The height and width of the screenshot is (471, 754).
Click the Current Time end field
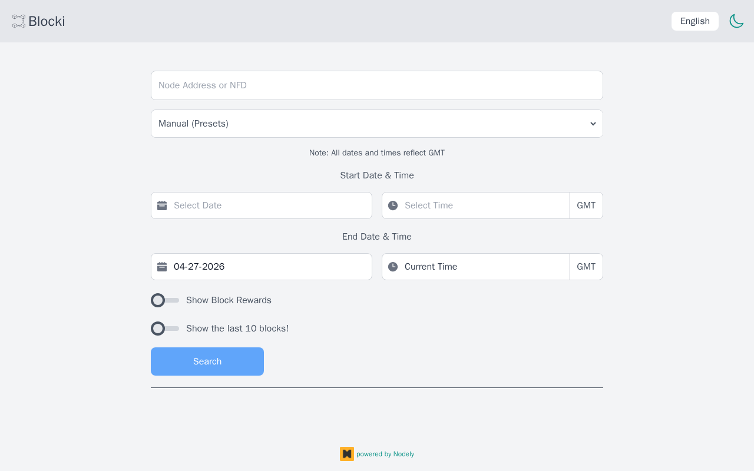(483, 267)
